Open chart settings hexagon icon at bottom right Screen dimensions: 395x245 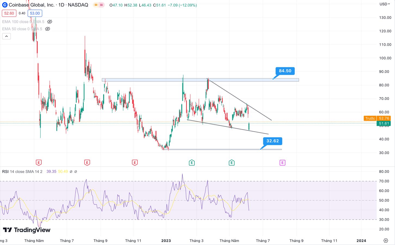tap(386, 240)
